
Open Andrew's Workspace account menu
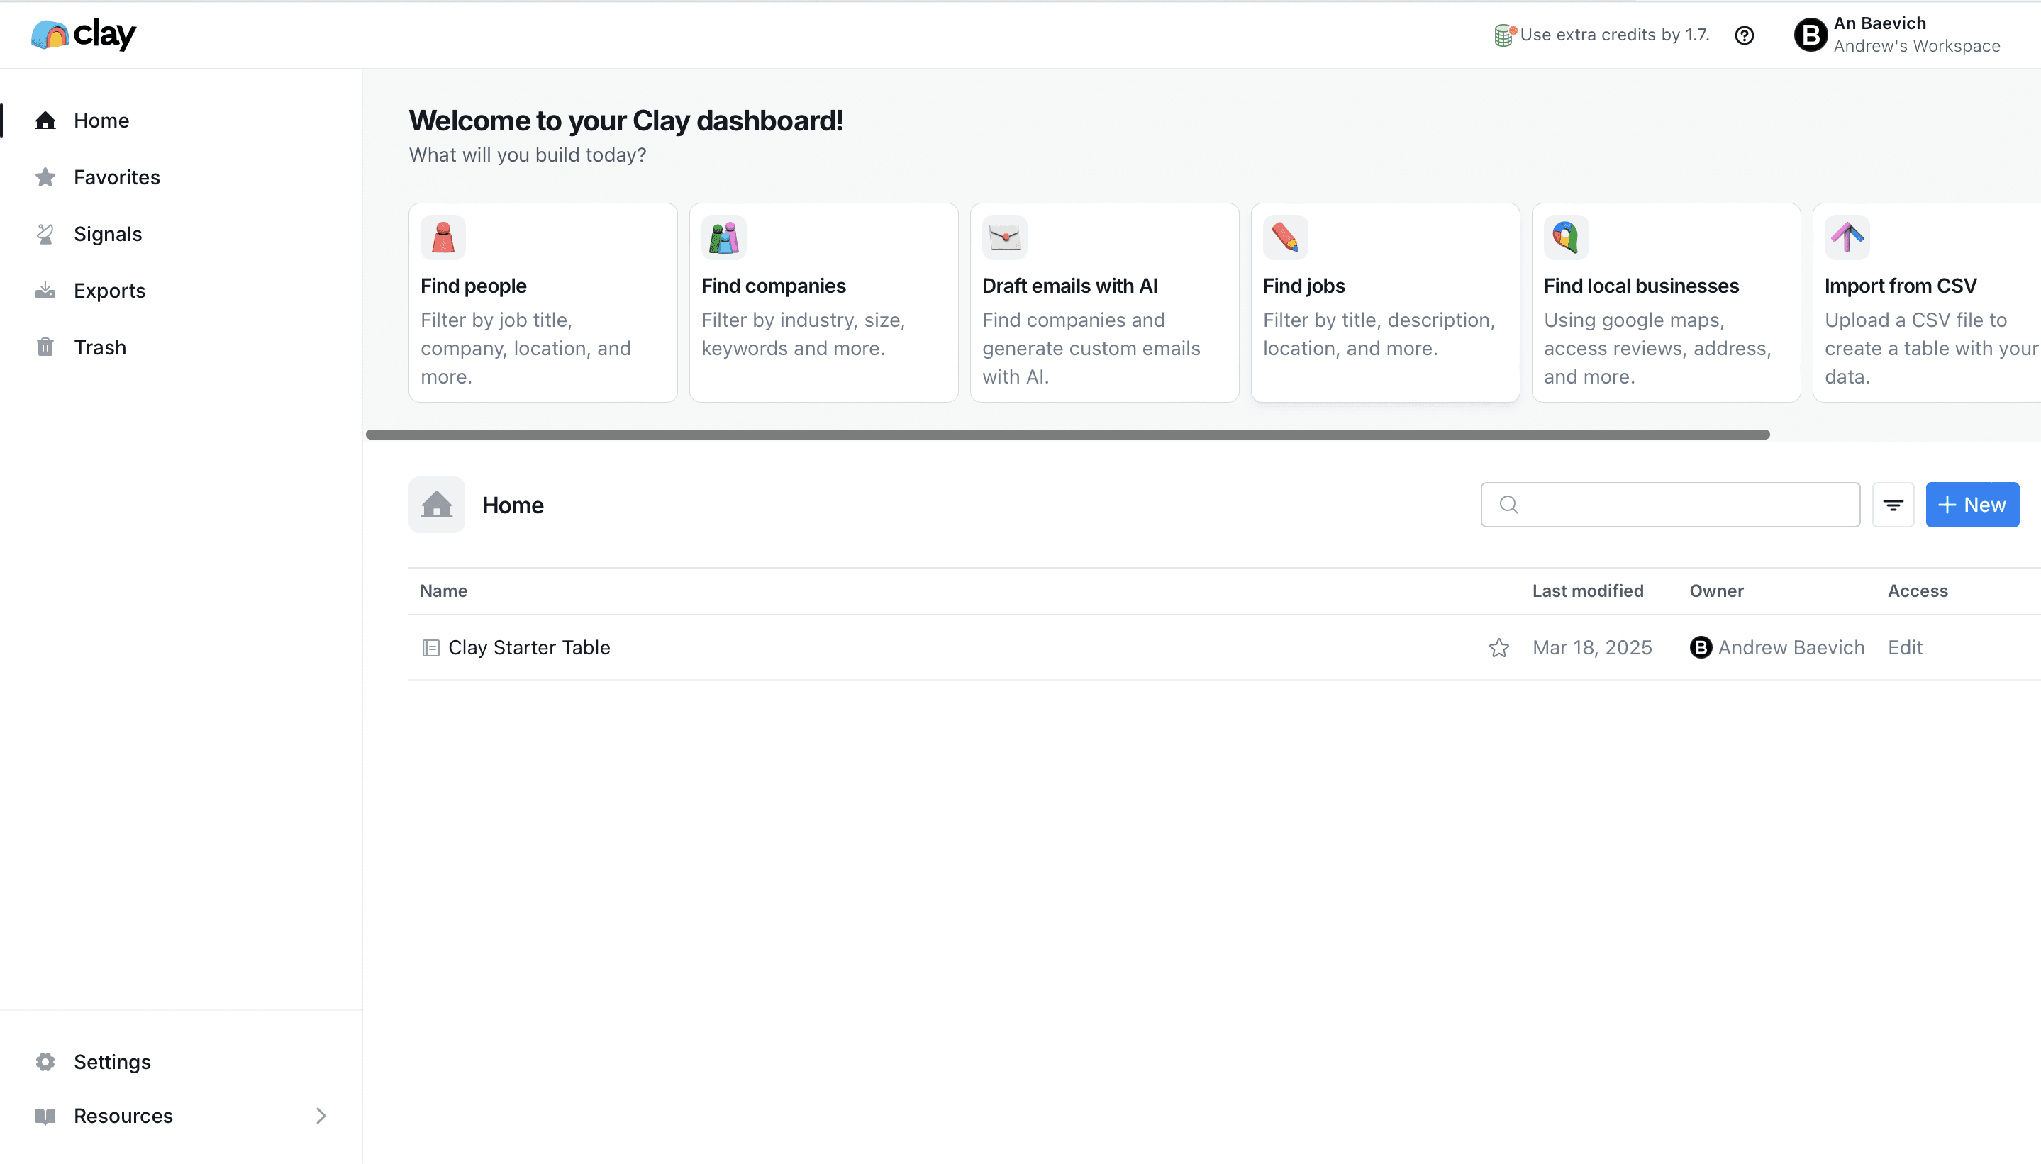click(x=1898, y=34)
